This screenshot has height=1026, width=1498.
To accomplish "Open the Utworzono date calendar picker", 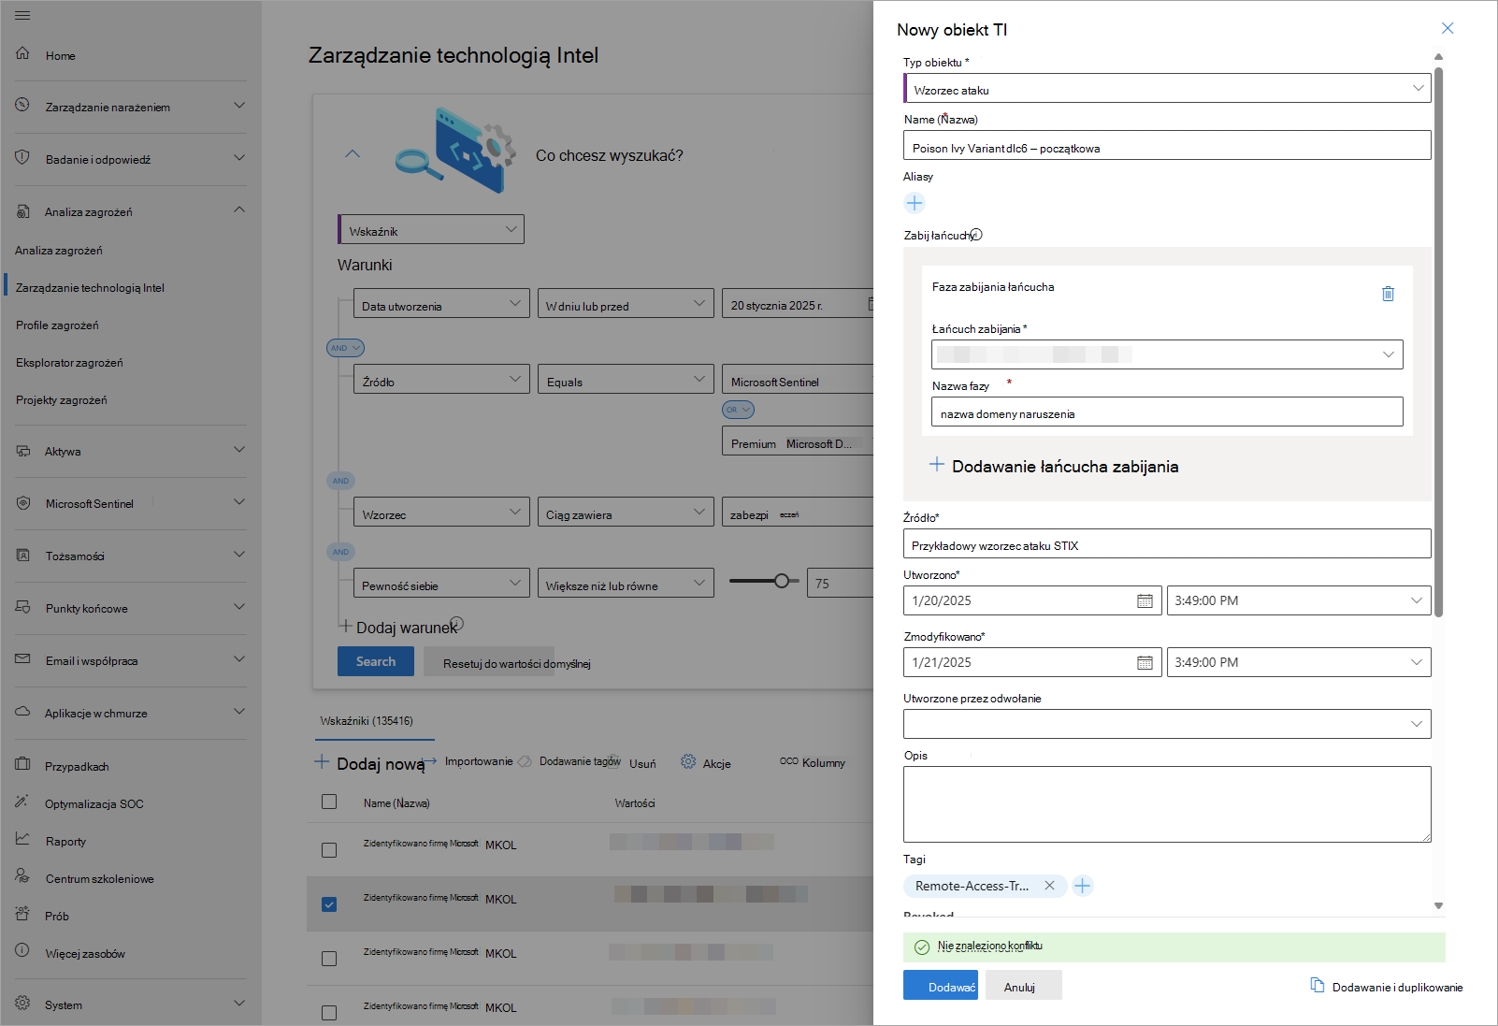I will point(1145,600).
